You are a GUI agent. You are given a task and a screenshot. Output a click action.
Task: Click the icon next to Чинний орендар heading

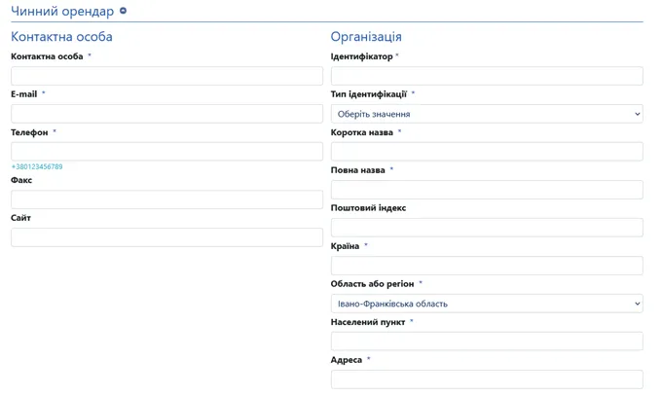pyautogui.click(x=123, y=11)
